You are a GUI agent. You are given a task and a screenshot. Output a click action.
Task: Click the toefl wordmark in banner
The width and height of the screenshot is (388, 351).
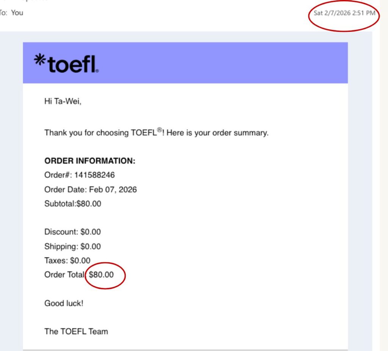tap(72, 64)
